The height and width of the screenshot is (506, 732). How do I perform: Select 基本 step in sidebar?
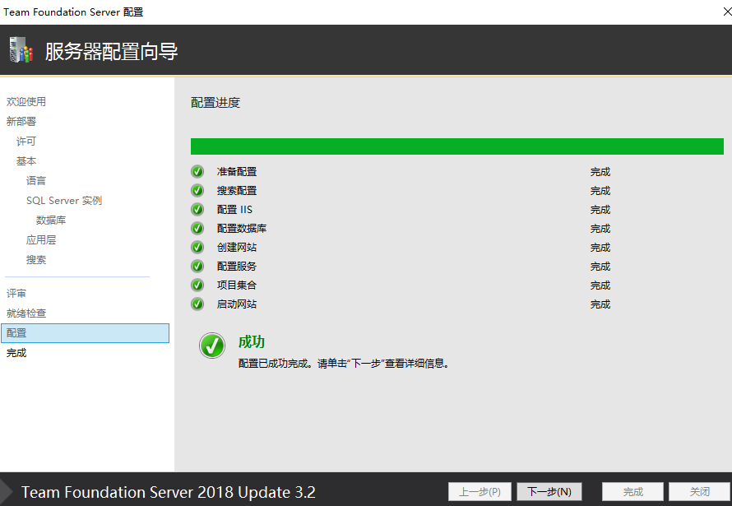(26, 161)
